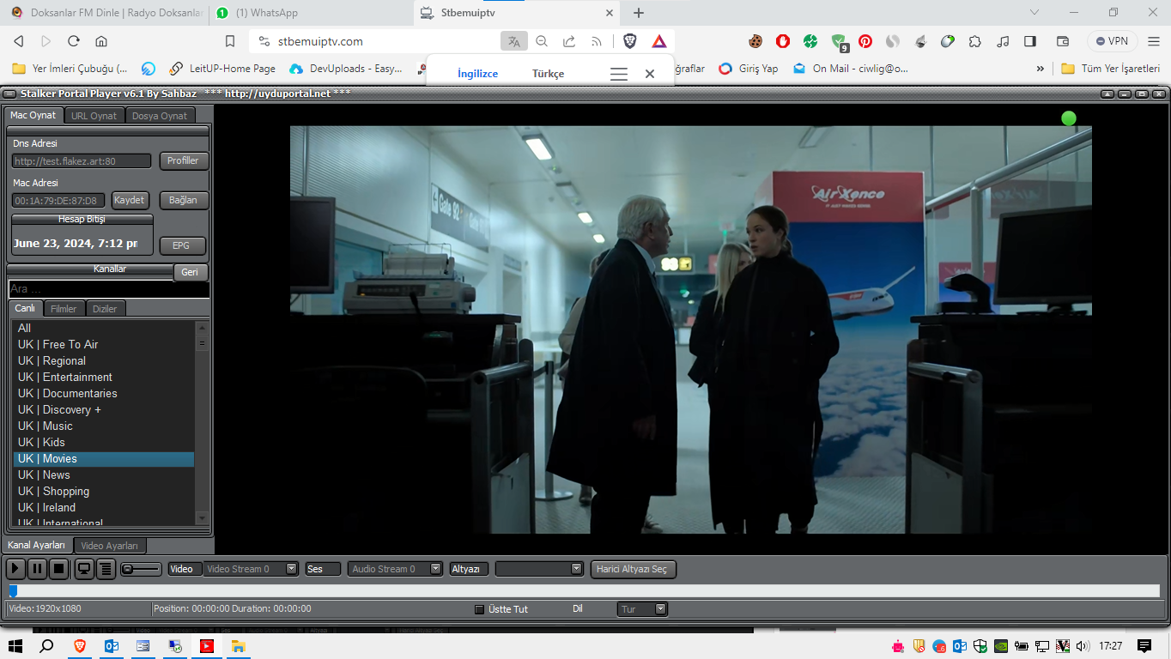This screenshot has width=1171, height=659.
Task: Select the All category
Action: 103,328
